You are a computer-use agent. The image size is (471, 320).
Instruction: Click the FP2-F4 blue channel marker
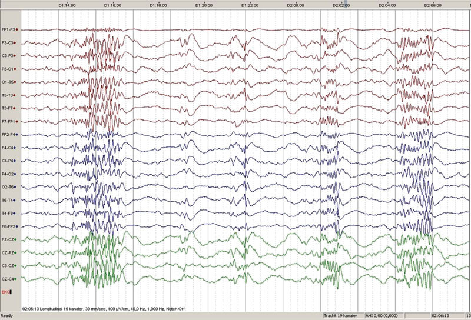pos(18,135)
